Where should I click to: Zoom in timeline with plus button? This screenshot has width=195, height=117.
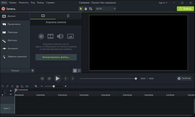[66, 86]
